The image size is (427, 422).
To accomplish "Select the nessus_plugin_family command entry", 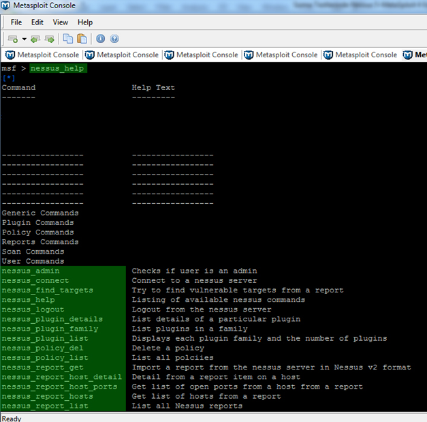I will click(x=50, y=329).
